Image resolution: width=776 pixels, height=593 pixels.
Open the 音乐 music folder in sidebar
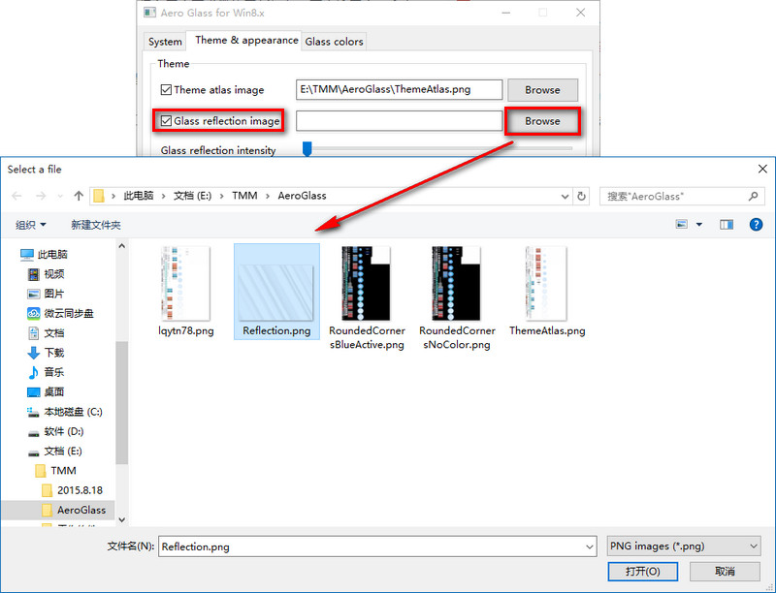click(53, 372)
